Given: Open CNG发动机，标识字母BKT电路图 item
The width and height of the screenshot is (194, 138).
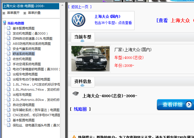Looking at the screenshot, I should click(x=36, y=115).
